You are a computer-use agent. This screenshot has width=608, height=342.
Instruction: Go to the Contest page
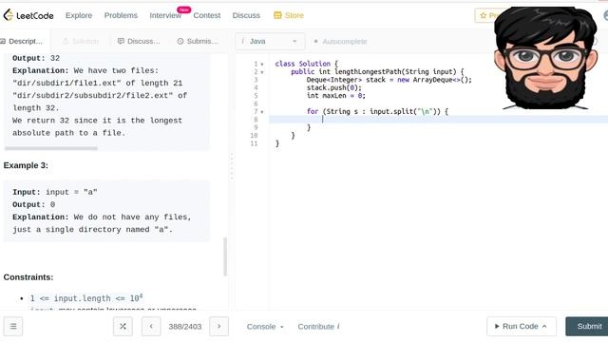[x=207, y=15]
